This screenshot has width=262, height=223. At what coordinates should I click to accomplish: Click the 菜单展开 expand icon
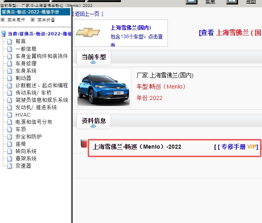(x=2, y=20)
